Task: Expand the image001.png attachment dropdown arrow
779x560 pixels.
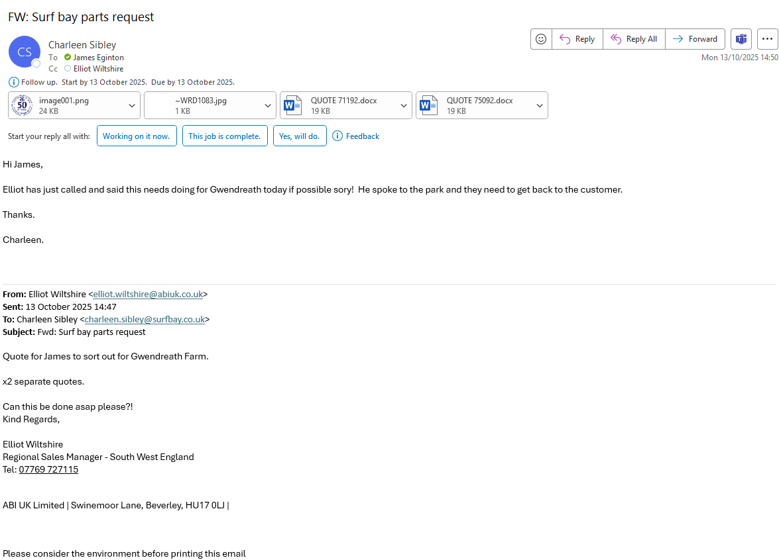Action: (x=132, y=106)
